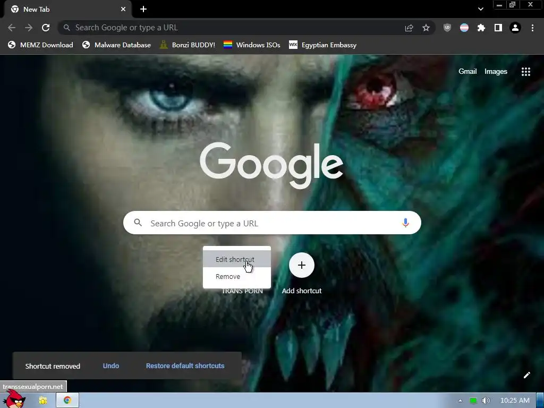544x408 pixels.
Task: Open the MEMZ Download bookmark
Action: click(x=41, y=45)
